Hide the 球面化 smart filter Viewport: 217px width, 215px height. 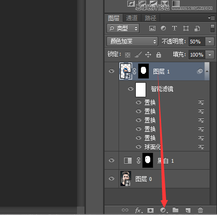[139, 147]
